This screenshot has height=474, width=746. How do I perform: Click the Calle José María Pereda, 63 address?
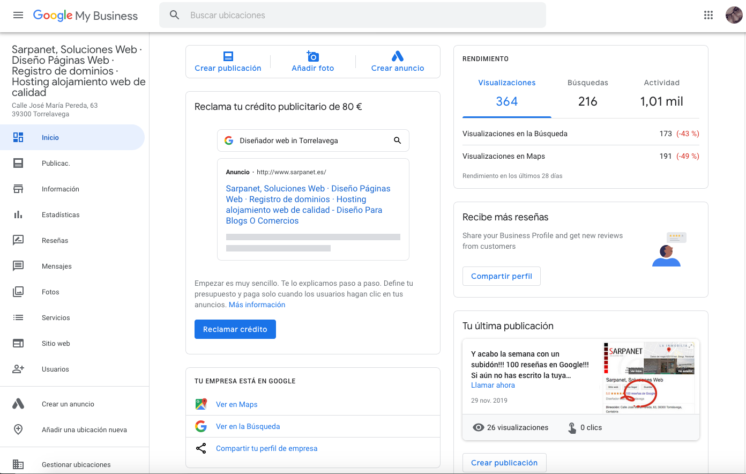[x=55, y=105]
